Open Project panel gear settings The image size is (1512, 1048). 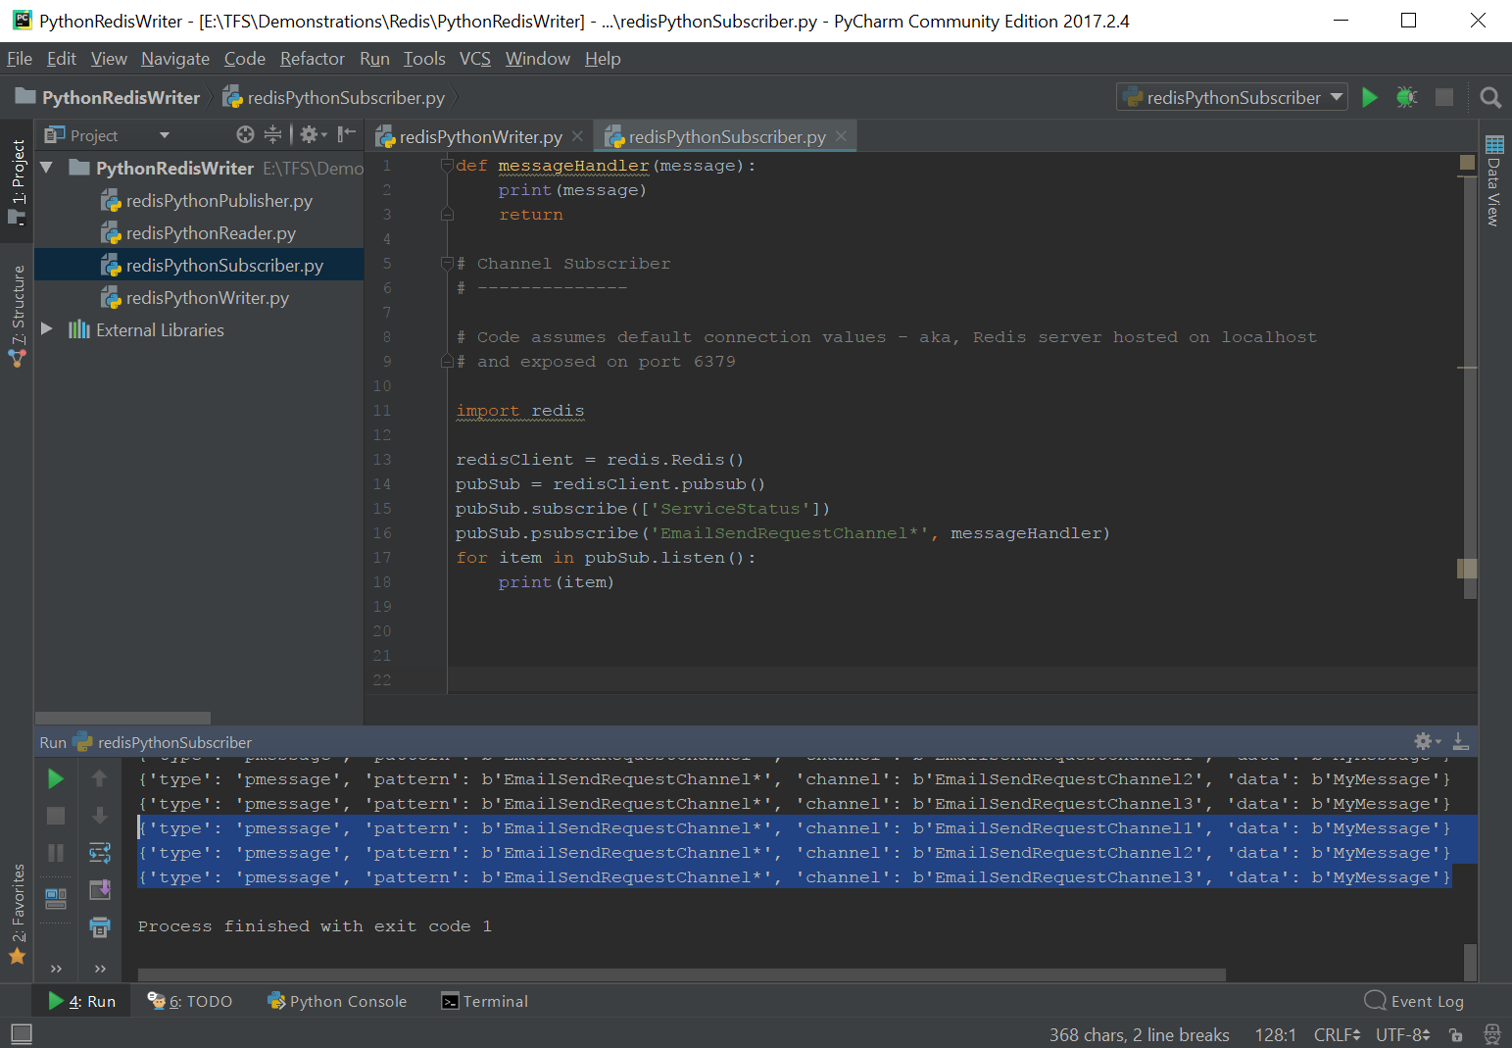[x=312, y=134]
